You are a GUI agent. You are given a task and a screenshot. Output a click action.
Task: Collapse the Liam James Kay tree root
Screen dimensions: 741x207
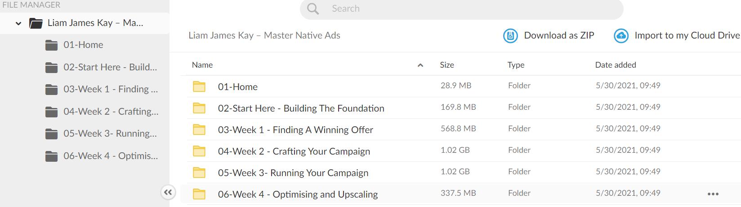18,23
